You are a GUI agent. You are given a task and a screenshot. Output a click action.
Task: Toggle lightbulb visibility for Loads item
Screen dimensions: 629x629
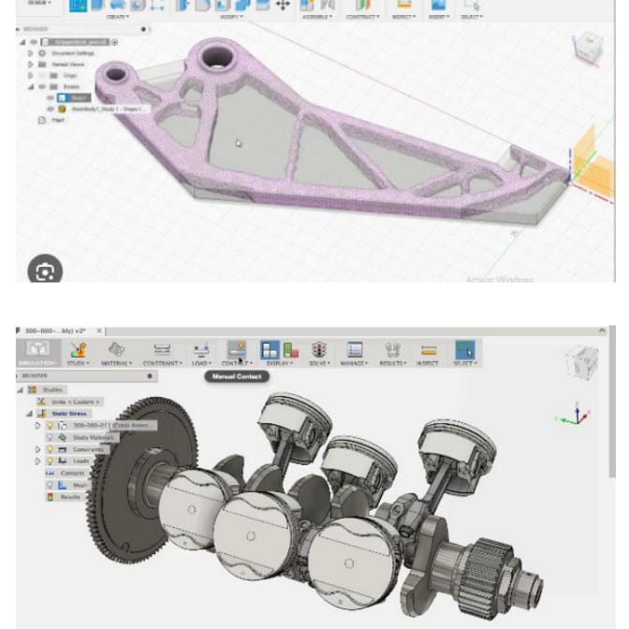point(51,461)
